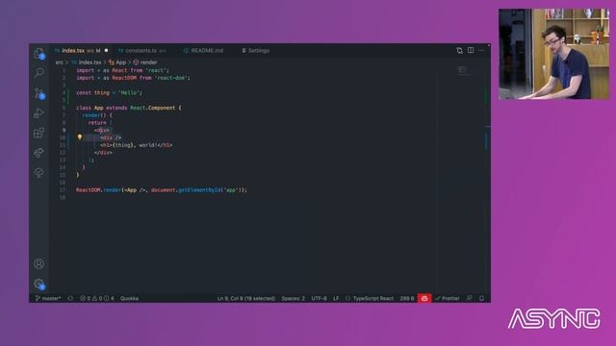Click the const thing = 'Hello' line
Image resolution: width=616 pixels, height=346 pixels.
(x=109, y=93)
